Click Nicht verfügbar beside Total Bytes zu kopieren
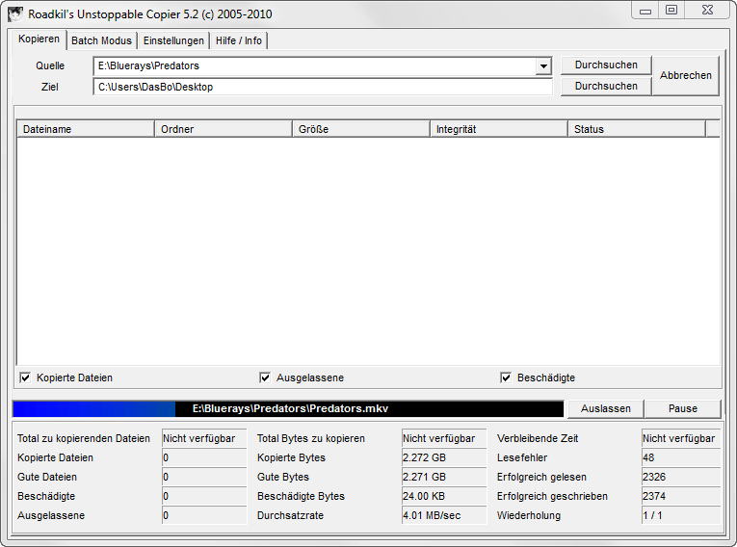737x547 pixels. pyautogui.click(x=444, y=438)
